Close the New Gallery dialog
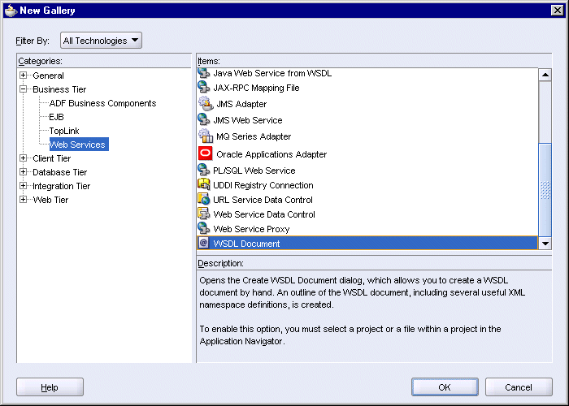Screen dimensions: 569x406 (557, 10)
